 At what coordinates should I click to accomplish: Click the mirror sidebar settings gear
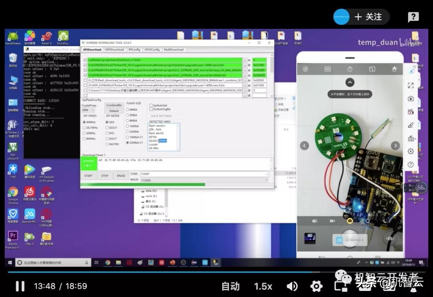coord(411,151)
